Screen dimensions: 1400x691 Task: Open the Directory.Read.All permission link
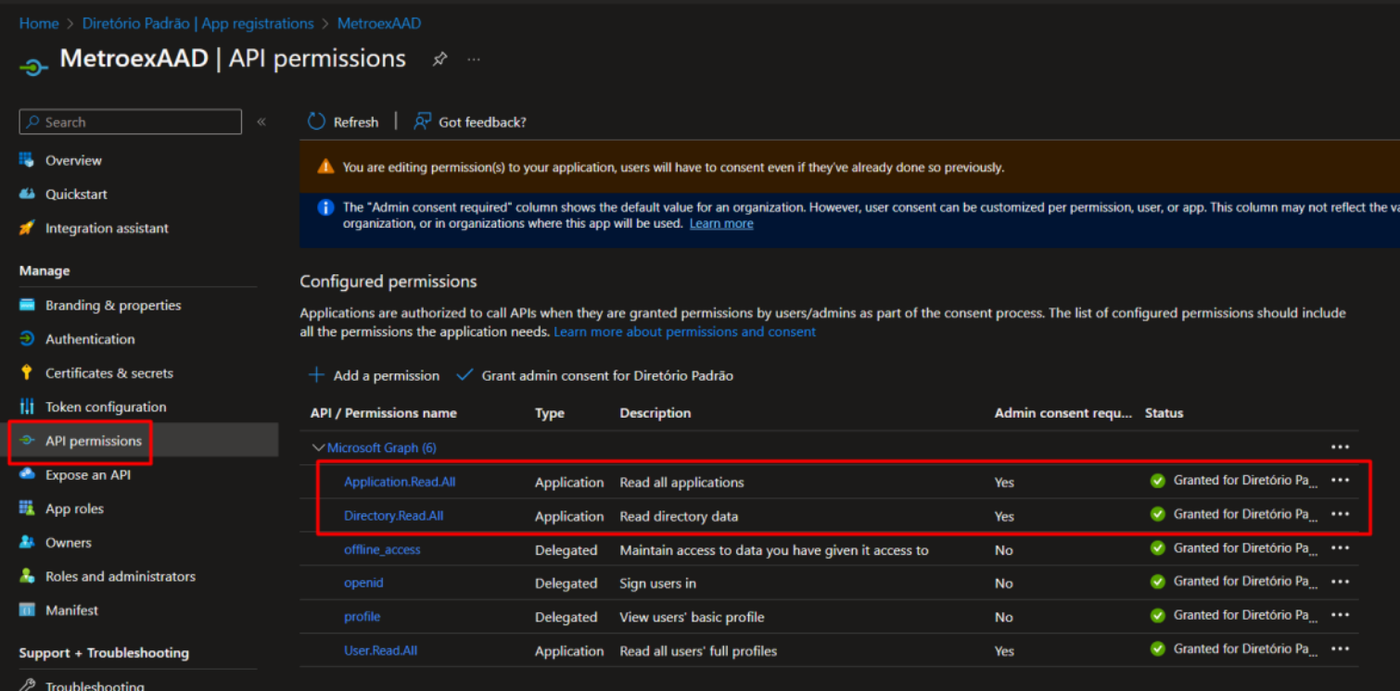coord(393,516)
